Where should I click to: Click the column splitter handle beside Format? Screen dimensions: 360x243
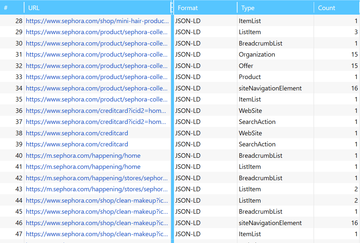172,7
